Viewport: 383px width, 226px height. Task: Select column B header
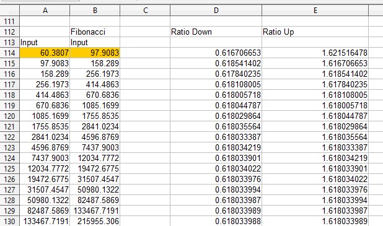(95, 11)
